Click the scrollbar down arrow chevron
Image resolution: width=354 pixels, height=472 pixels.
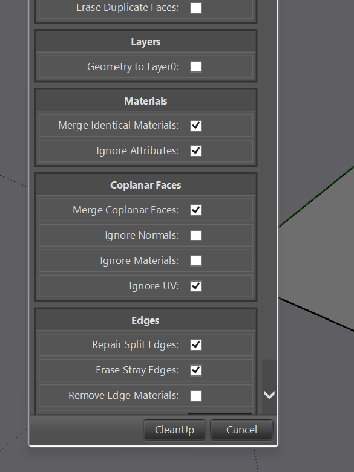pyautogui.click(x=269, y=395)
